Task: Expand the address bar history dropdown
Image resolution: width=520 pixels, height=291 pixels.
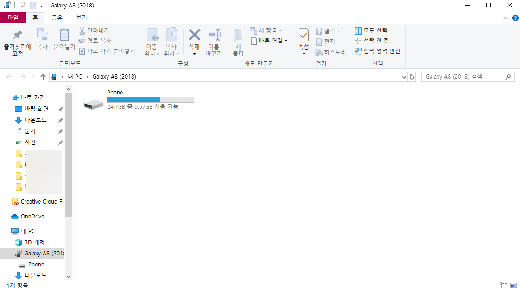Action: coord(404,77)
